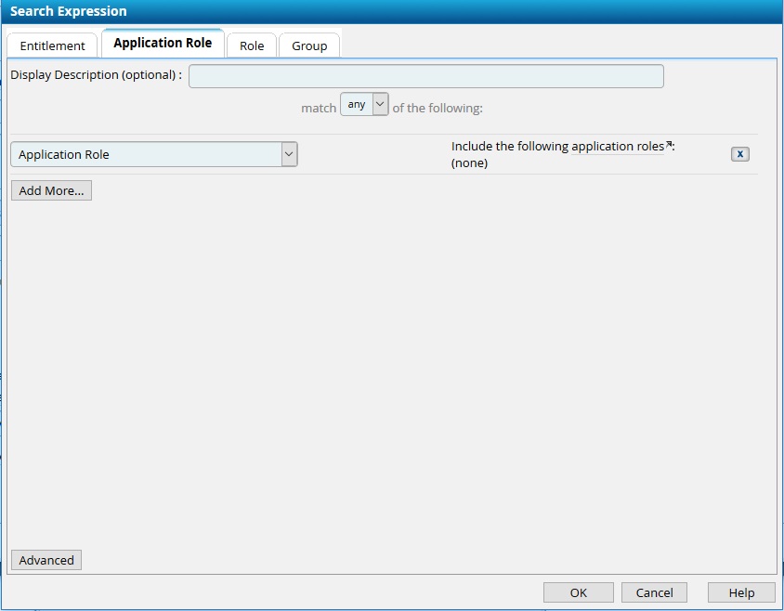
Task: Go to the Group tab
Action: point(309,45)
